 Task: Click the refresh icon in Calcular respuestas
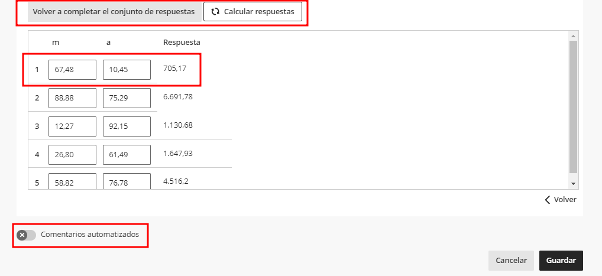(215, 12)
